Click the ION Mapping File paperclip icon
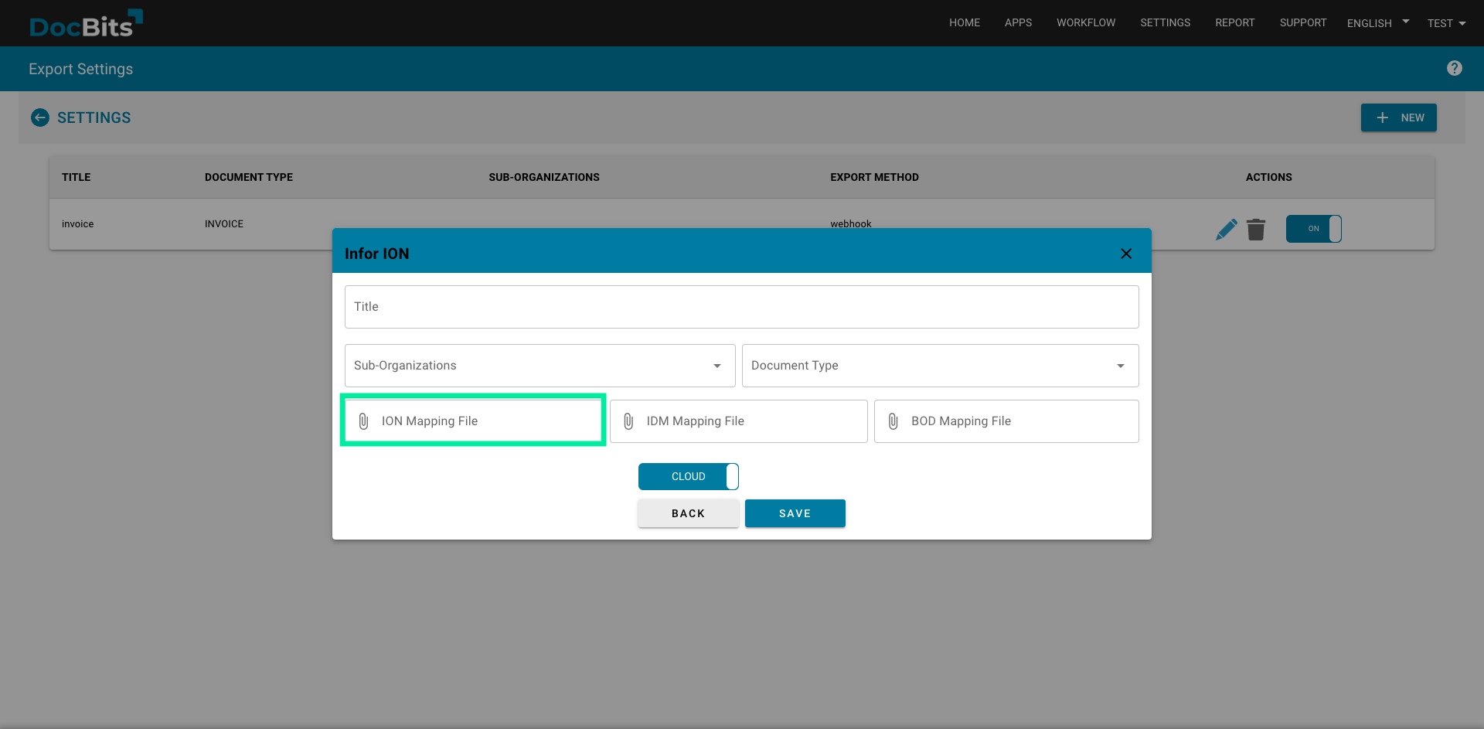 (363, 421)
